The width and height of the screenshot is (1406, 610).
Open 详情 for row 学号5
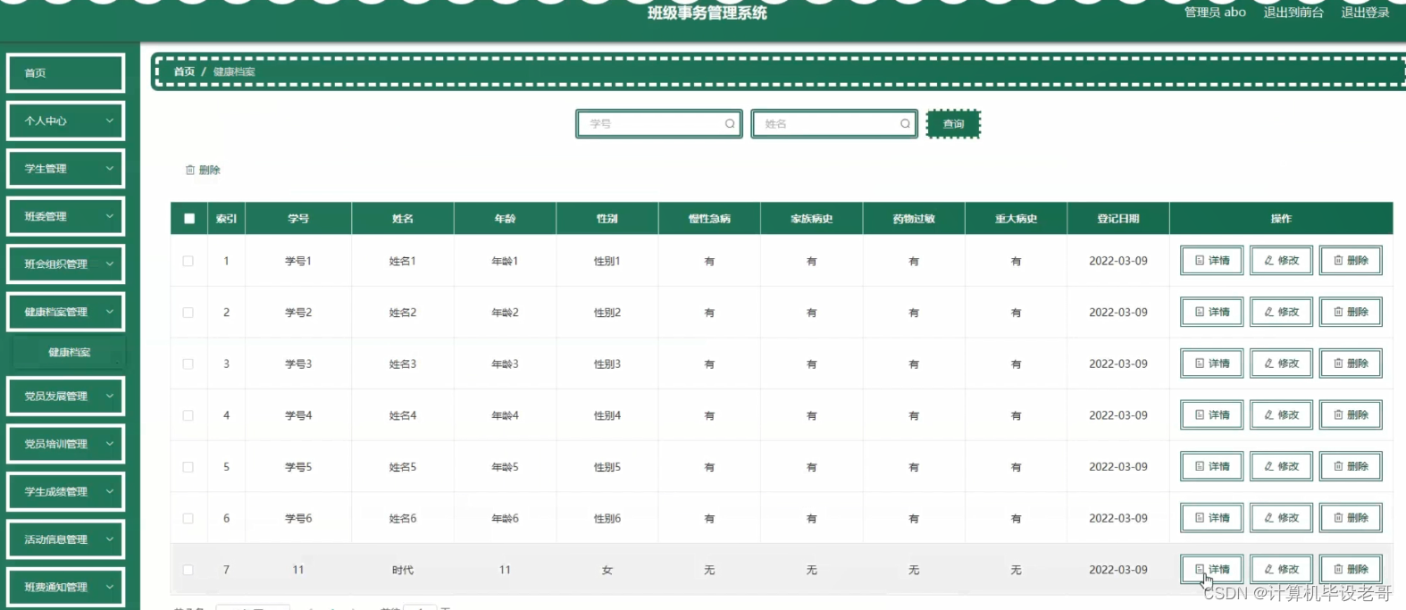[1211, 467]
